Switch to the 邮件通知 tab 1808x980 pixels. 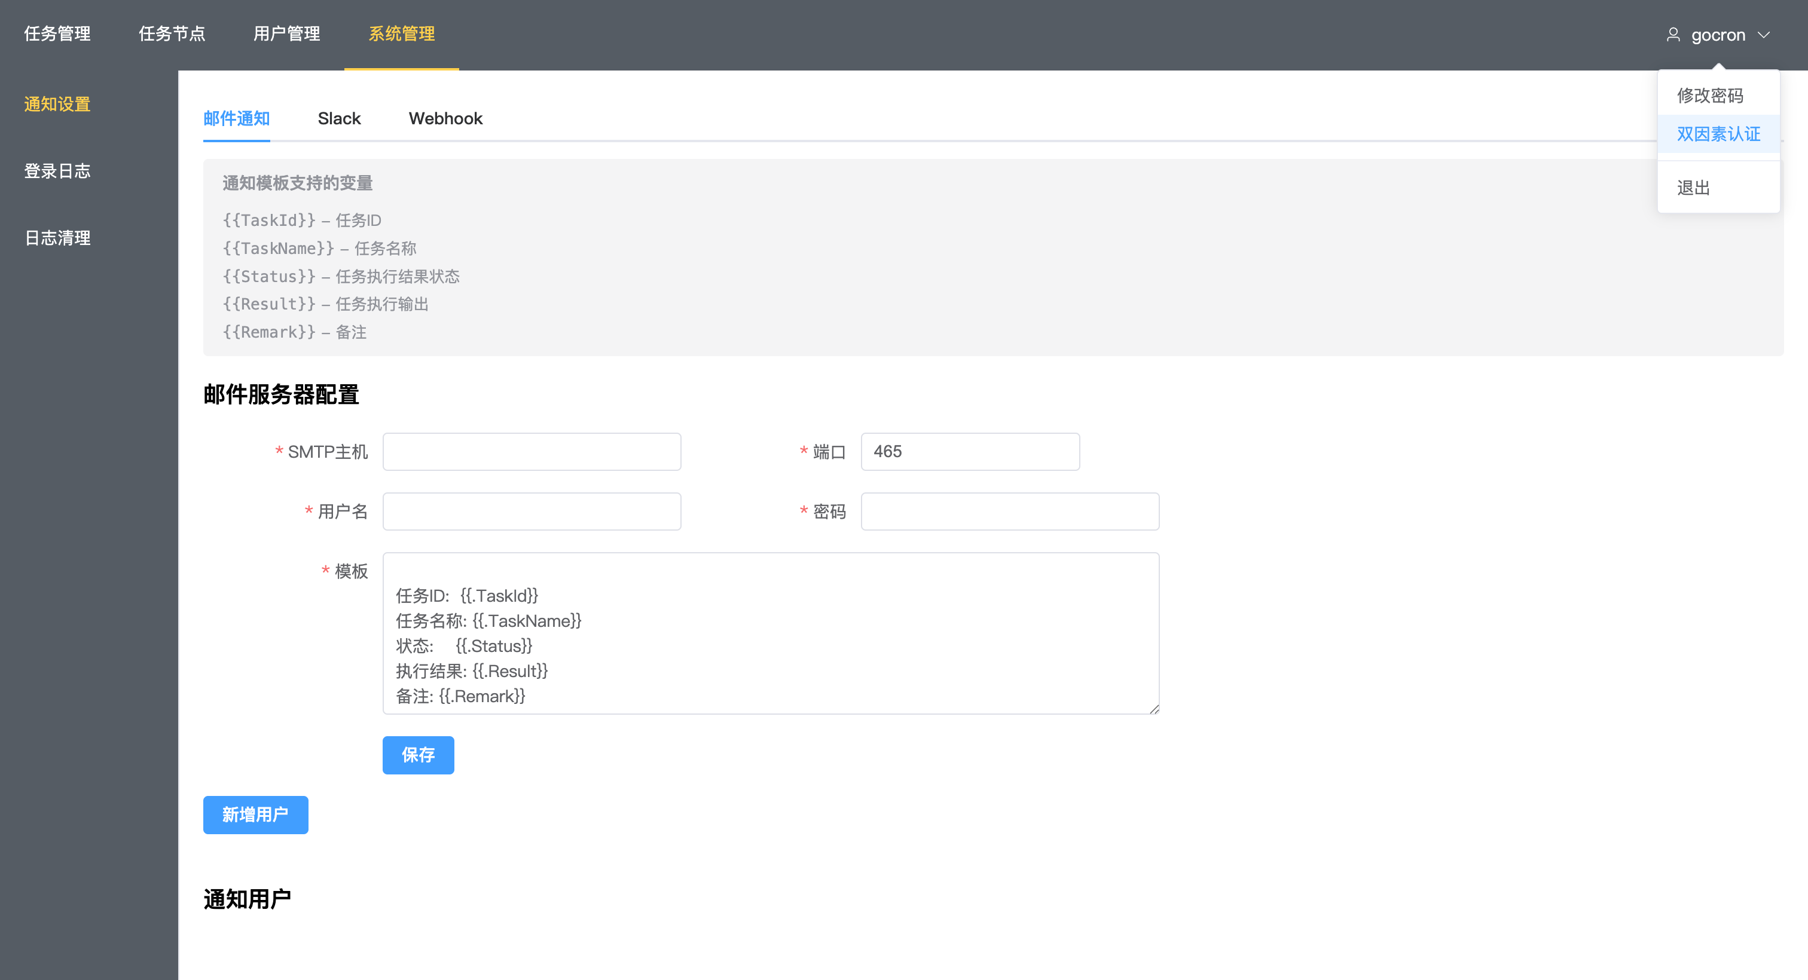237,118
